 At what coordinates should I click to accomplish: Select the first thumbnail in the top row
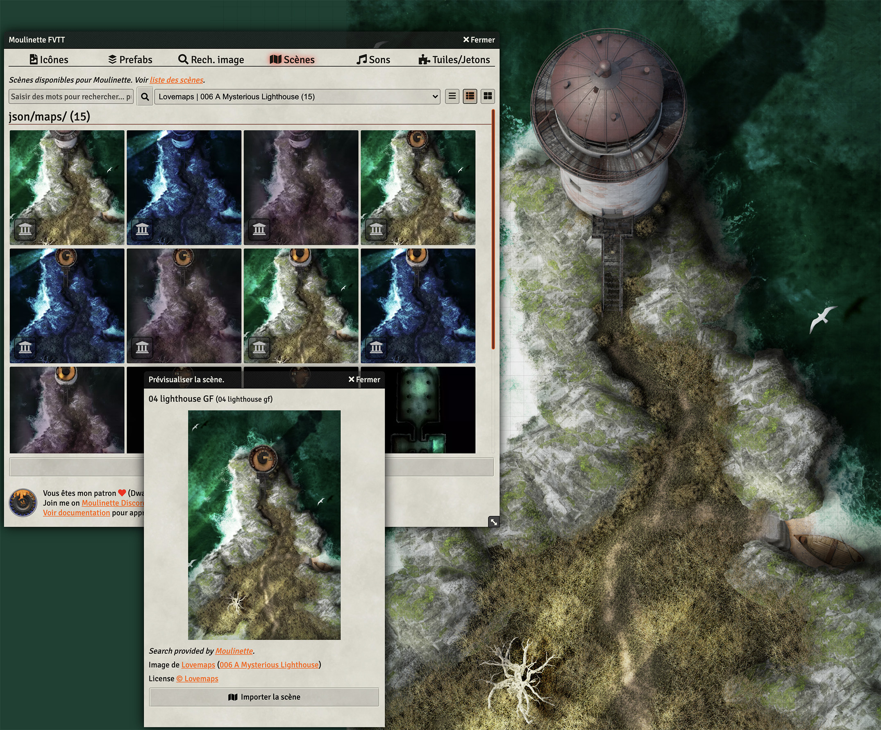(67, 187)
